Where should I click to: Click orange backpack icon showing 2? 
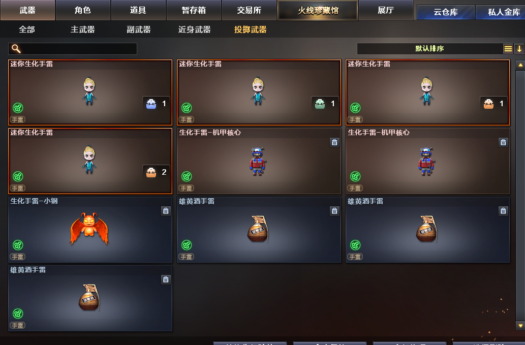[x=151, y=172]
